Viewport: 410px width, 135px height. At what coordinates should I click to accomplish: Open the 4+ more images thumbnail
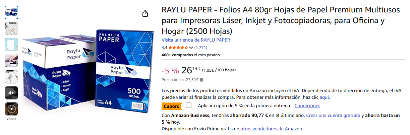coord(11,93)
